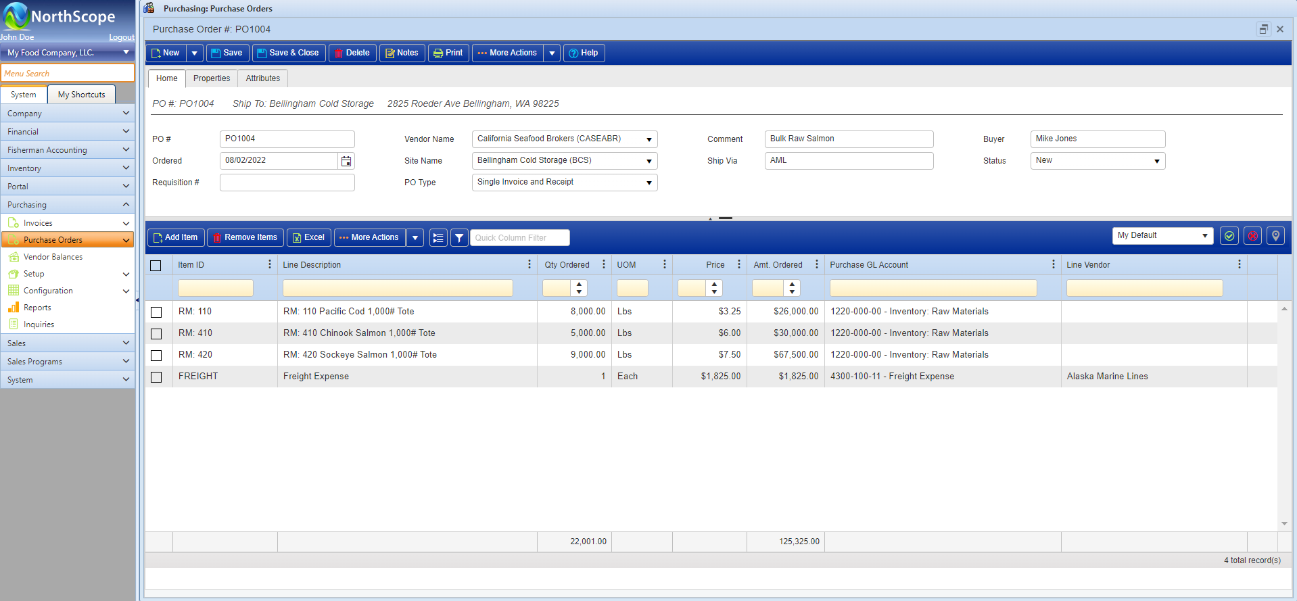The width and height of the screenshot is (1297, 601).
Task: Click the map pin icon in grid toolbar
Action: (1275, 236)
